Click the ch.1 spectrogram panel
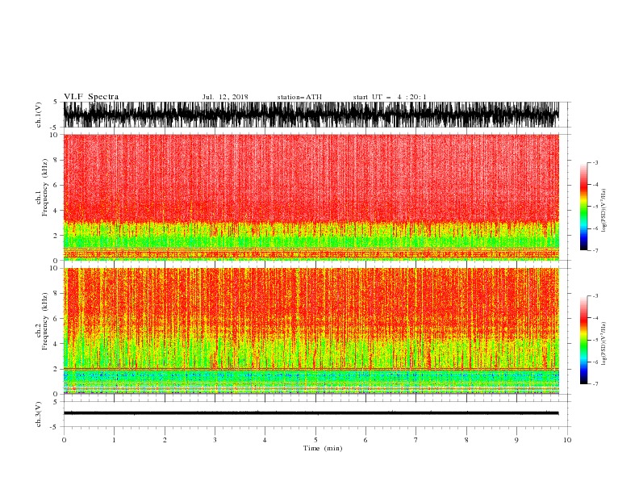Screen dimensions: 639x494 tap(311, 197)
